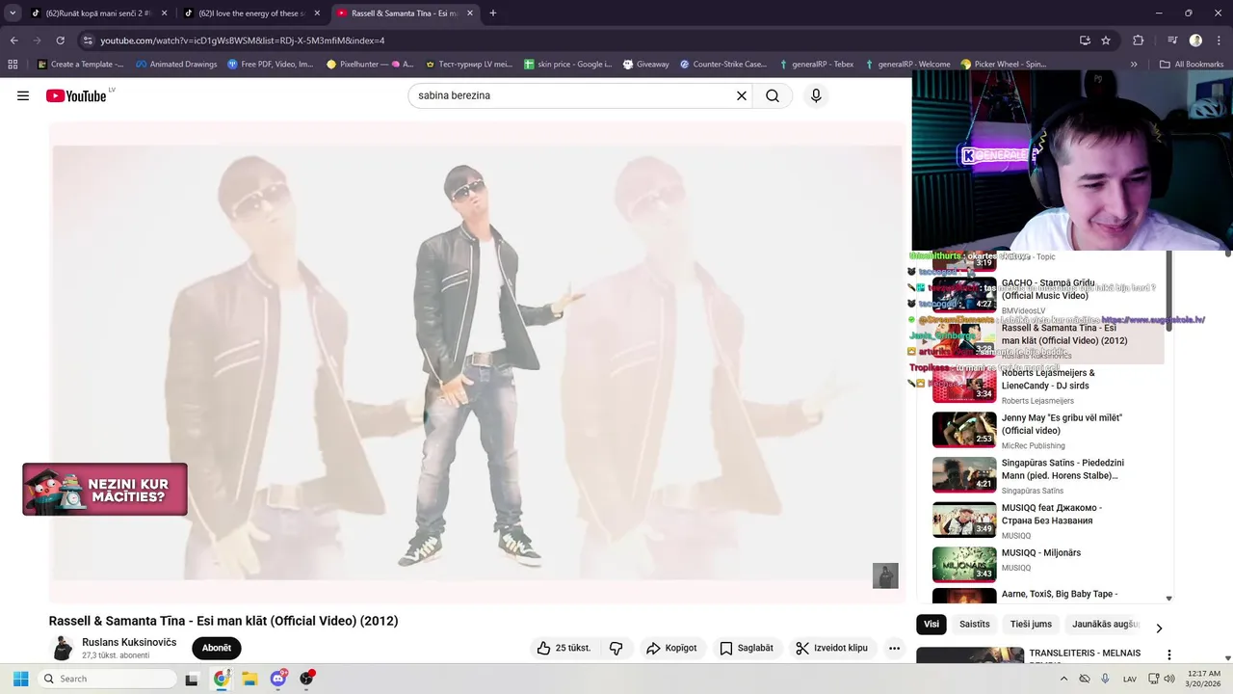Viewport: 1233px width, 694px height.
Task: Open more actions three-dot menu under video
Action: [894, 648]
